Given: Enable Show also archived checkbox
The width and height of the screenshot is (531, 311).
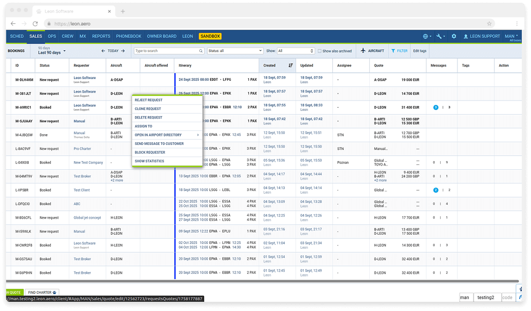Looking at the screenshot, I should pos(319,51).
